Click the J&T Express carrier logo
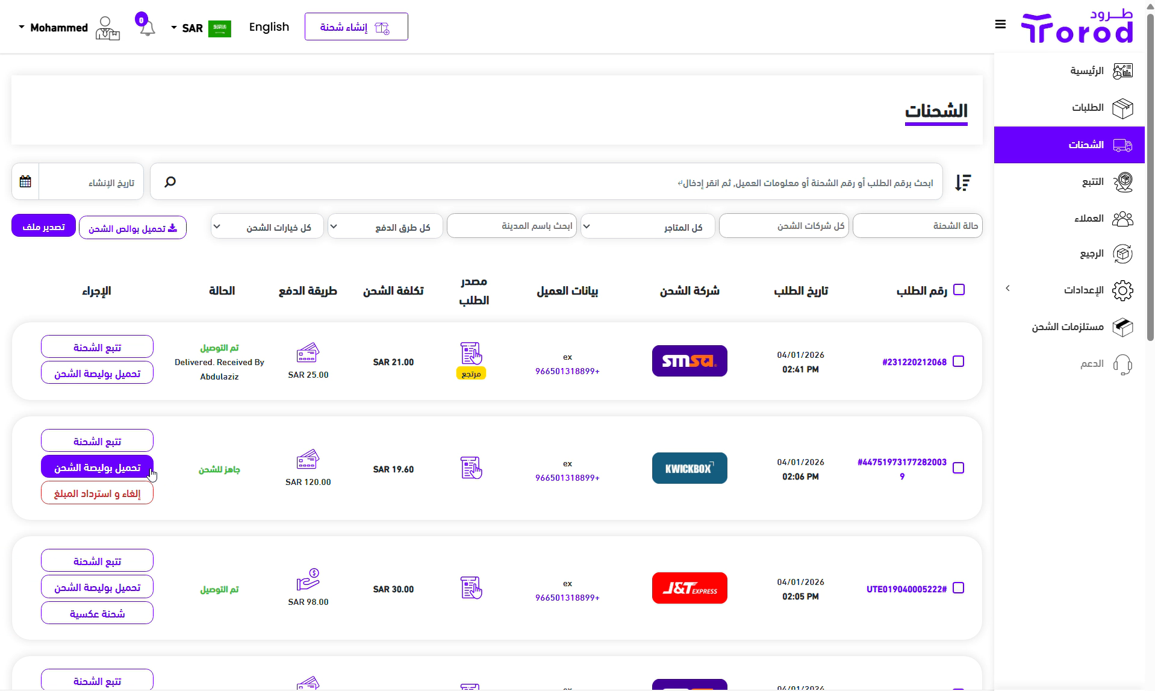Screen dimensions: 1155x691 690,588
